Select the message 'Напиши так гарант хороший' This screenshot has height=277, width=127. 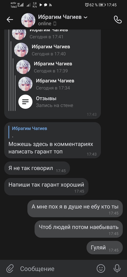tap(46, 186)
